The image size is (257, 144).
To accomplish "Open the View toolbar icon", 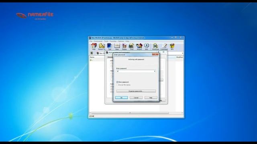I will (x=117, y=47).
